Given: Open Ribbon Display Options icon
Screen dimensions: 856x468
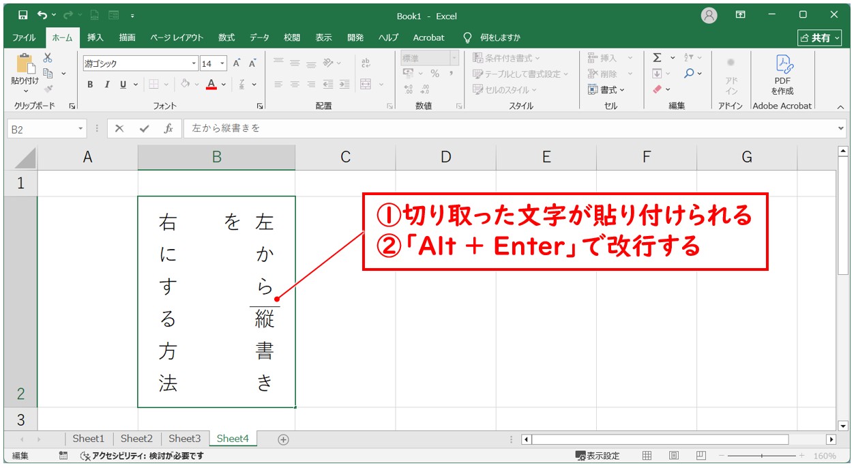Looking at the screenshot, I should pyautogui.click(x=741, y=15).
